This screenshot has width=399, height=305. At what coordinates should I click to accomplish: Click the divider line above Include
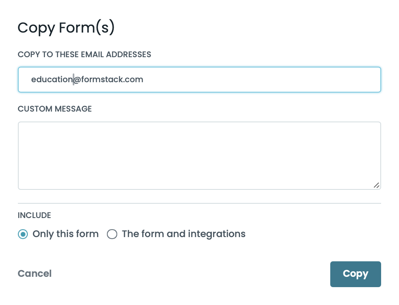[199, 203]
